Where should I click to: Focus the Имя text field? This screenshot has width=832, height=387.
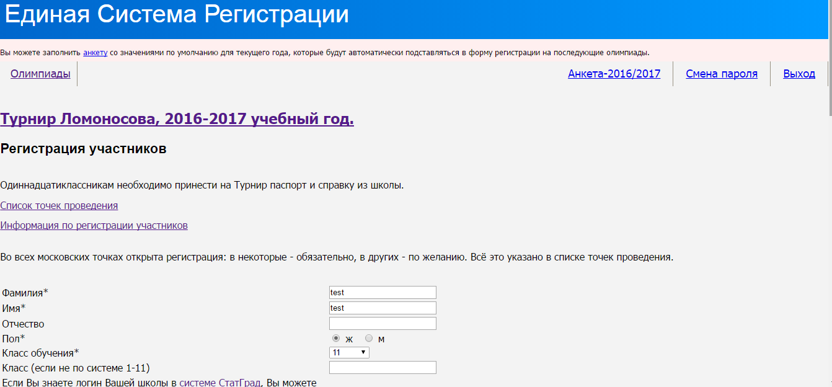point(383,308)
